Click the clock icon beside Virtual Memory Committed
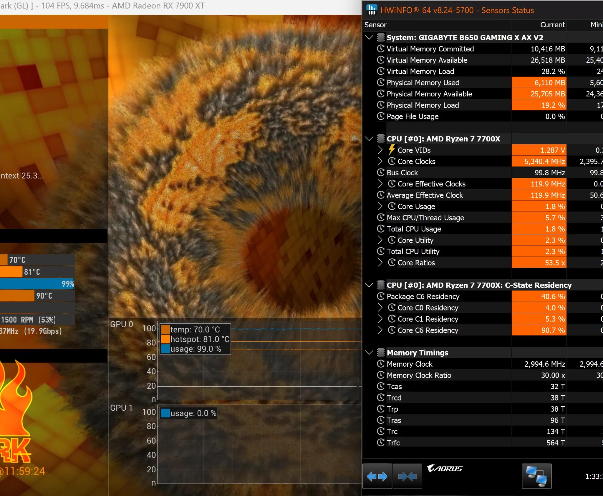The width and height of the screenshot is (603, 496). tap(381, 49)
